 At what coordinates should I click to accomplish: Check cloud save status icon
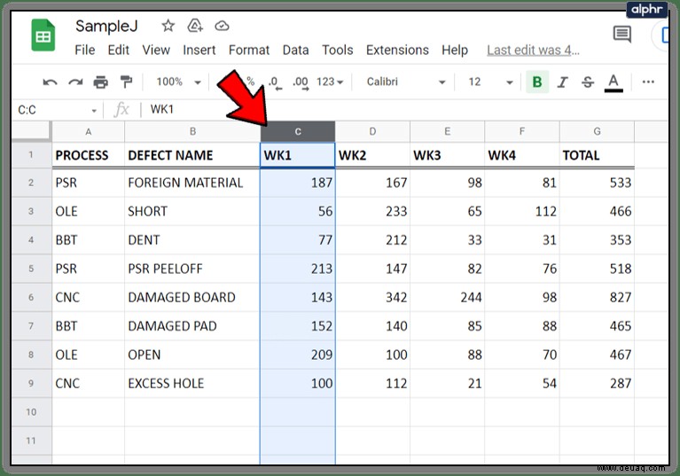(x=222, y=26)
